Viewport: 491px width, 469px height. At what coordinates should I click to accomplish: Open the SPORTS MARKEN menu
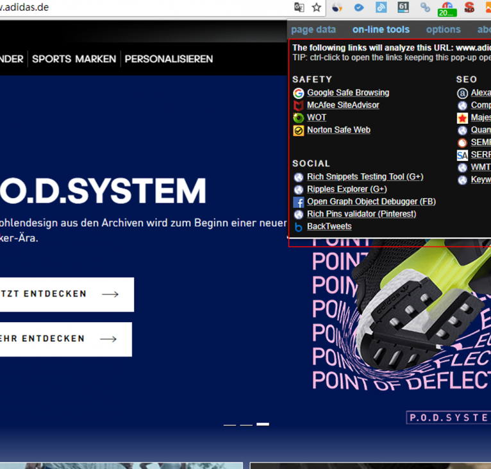(x=74, y=59)
